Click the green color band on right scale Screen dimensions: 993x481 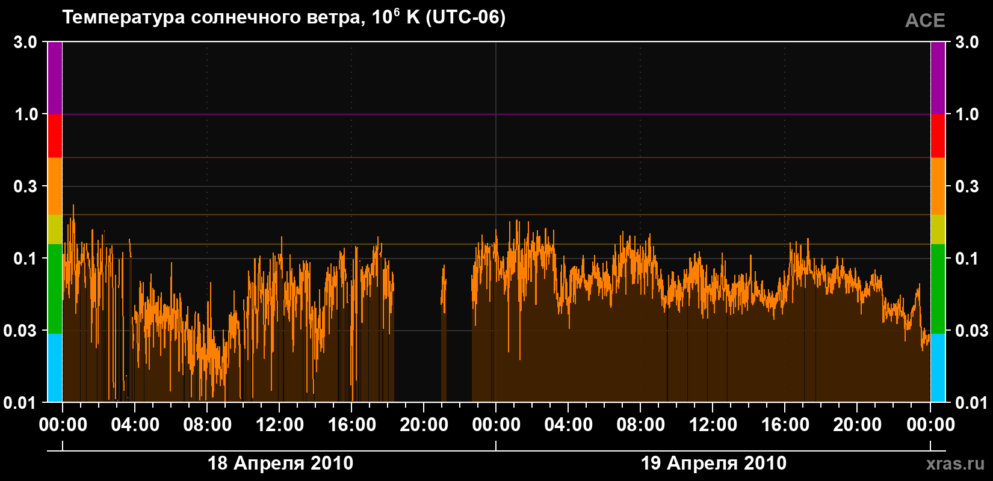tap(938, 289)
